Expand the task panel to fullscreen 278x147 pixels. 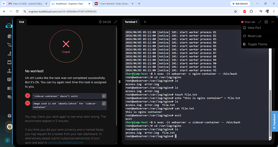pos(116,22)
